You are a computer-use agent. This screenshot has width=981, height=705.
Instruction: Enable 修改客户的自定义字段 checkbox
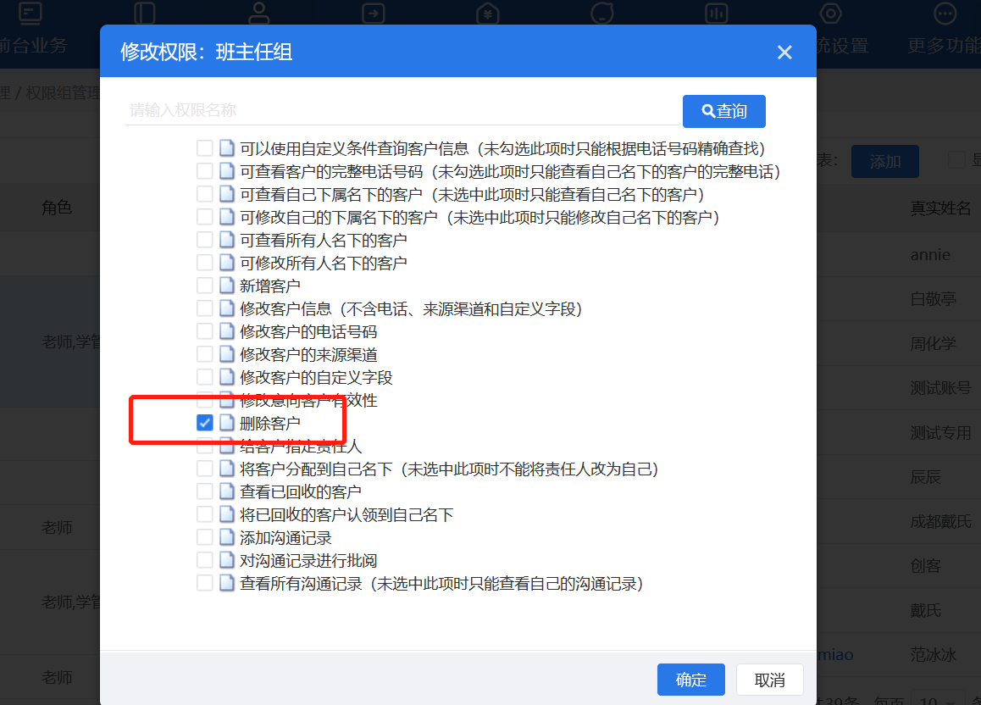pos(204,377)
